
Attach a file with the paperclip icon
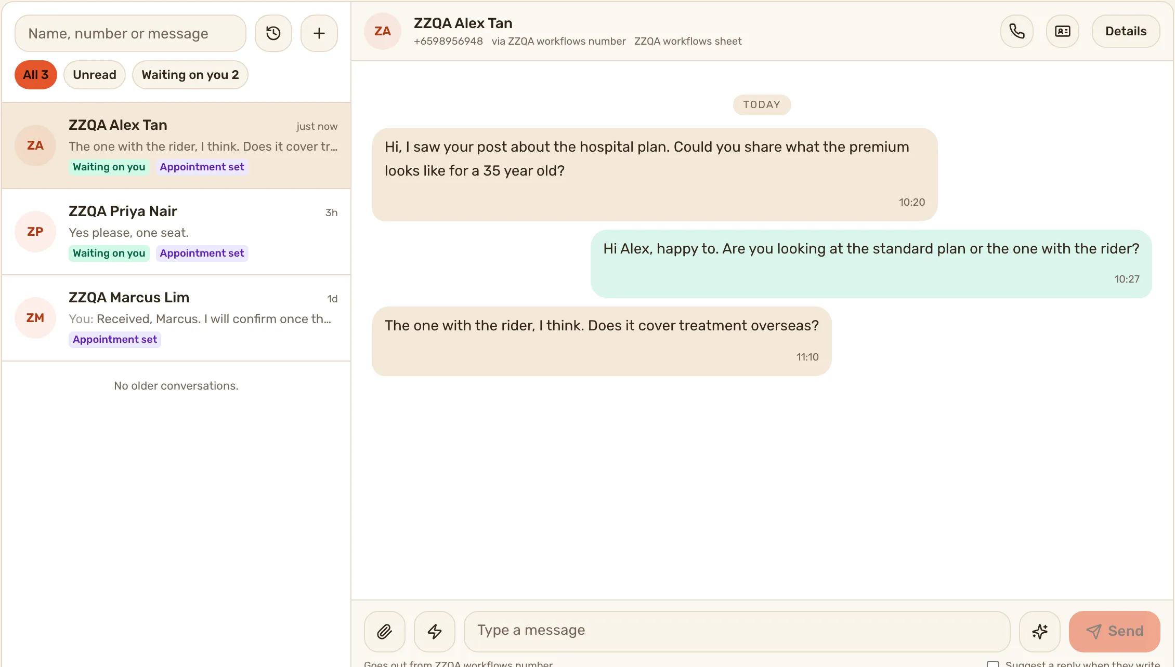[x=385, y=632]
